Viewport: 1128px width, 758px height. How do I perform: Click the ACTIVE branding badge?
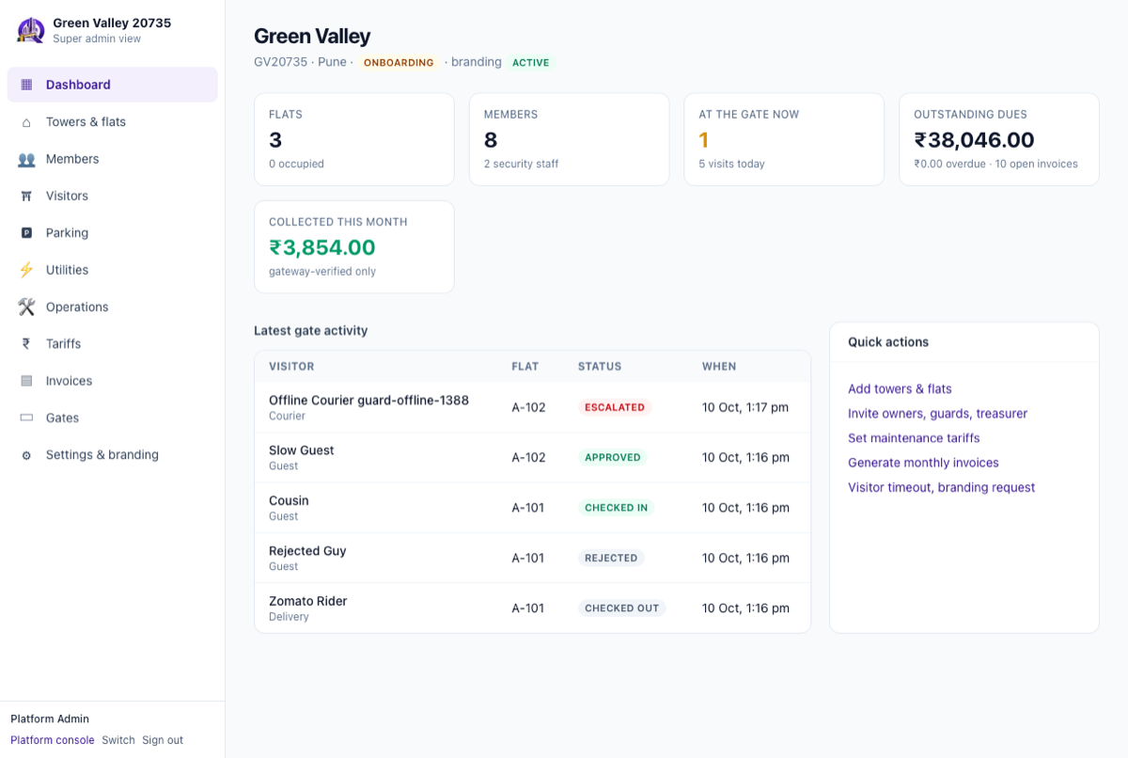pyautogui.click(x=530, y=63)
